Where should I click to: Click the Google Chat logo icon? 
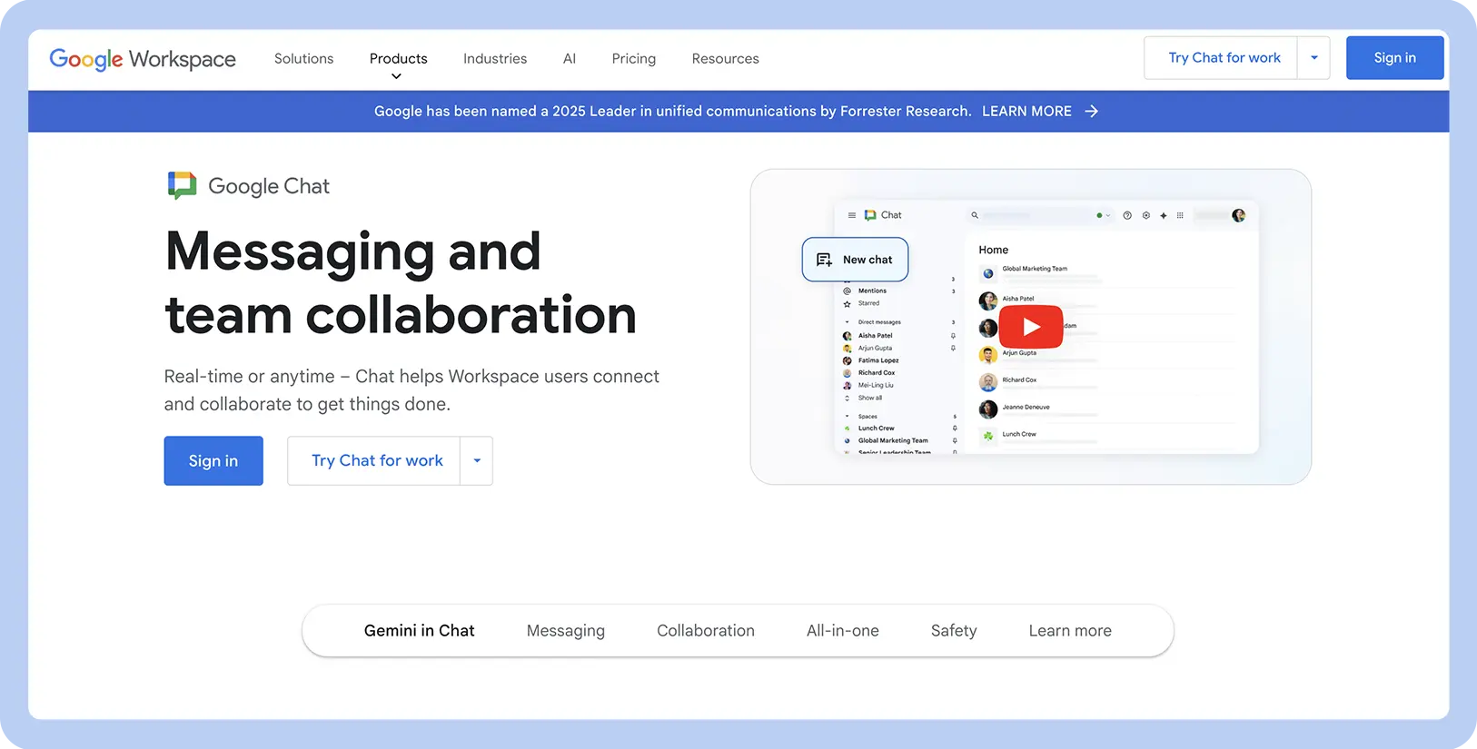point(182,185)
